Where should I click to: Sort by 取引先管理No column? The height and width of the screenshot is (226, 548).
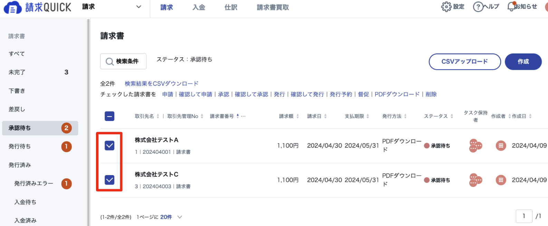[202, 116]
